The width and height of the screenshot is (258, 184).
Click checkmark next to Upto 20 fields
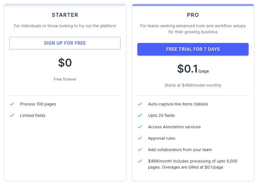(140, 115)
